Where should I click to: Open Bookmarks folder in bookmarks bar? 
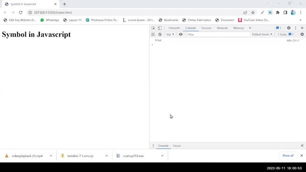coord(168,20)
